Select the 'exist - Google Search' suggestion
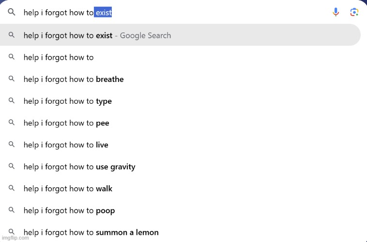 (97, 35)
